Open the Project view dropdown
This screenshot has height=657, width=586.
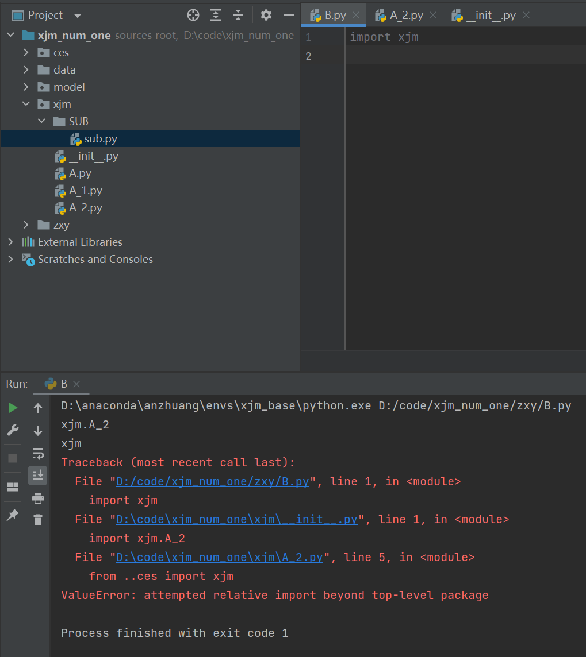point(76,15)
